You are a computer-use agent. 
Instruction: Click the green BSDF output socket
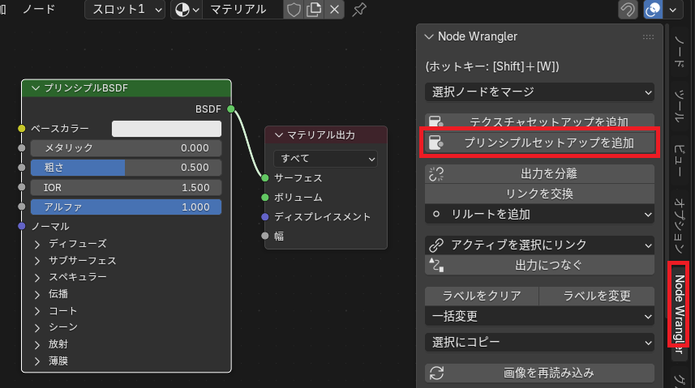point(231,109)
